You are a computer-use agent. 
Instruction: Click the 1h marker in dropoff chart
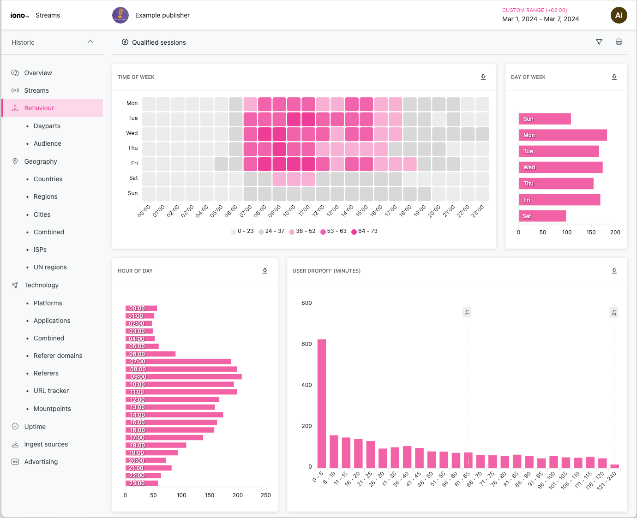467,312
